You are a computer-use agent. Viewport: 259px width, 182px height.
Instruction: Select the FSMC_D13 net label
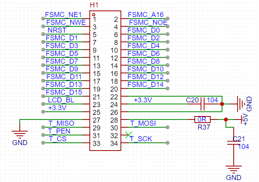[x=64, y=85]
